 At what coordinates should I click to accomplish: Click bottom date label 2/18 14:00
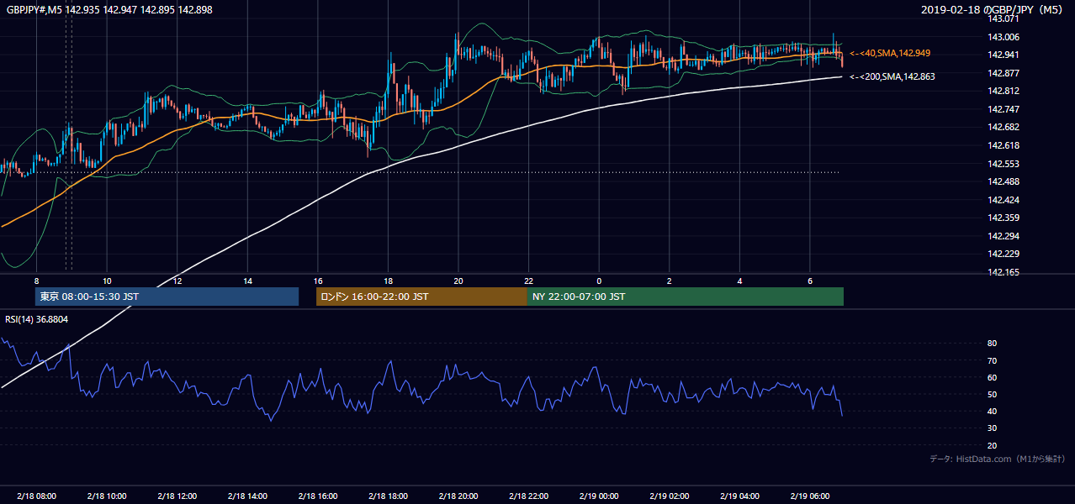tap(247, 496)
